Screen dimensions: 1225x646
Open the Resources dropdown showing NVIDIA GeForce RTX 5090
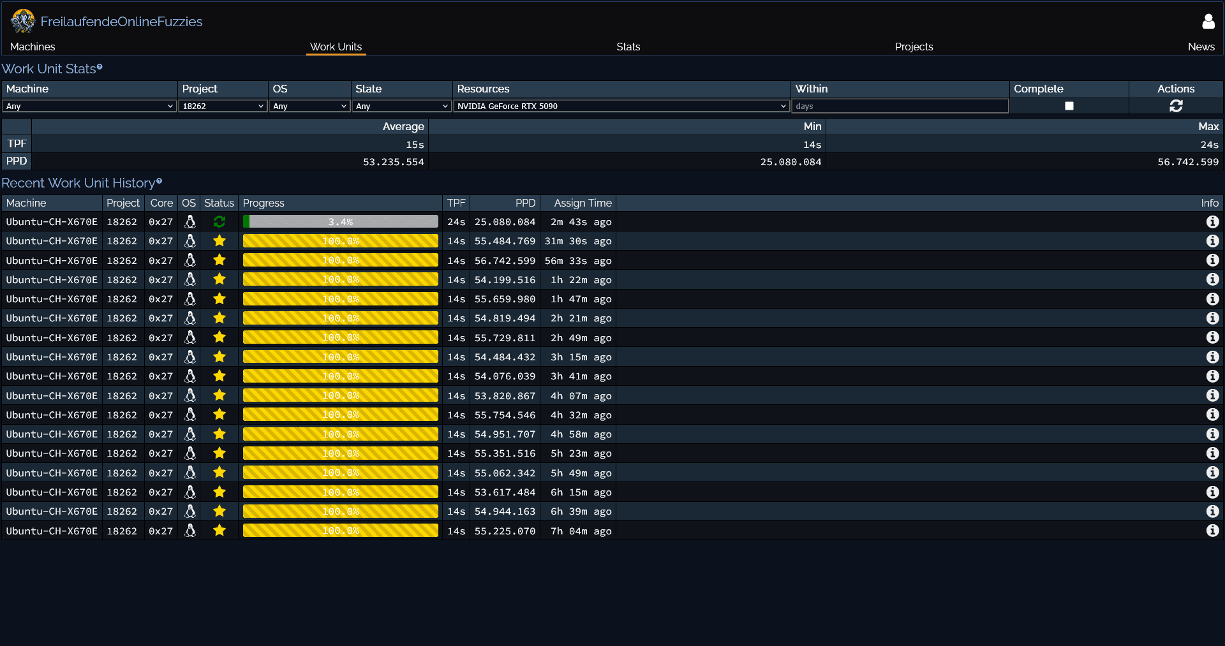click(621, 106)
